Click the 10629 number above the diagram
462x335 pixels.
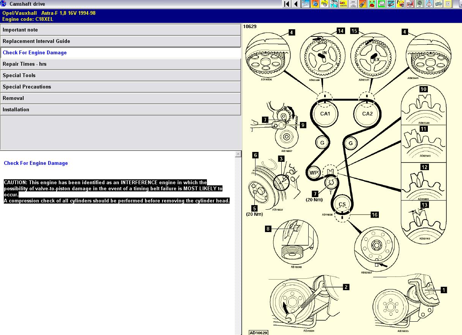[250, 27]
